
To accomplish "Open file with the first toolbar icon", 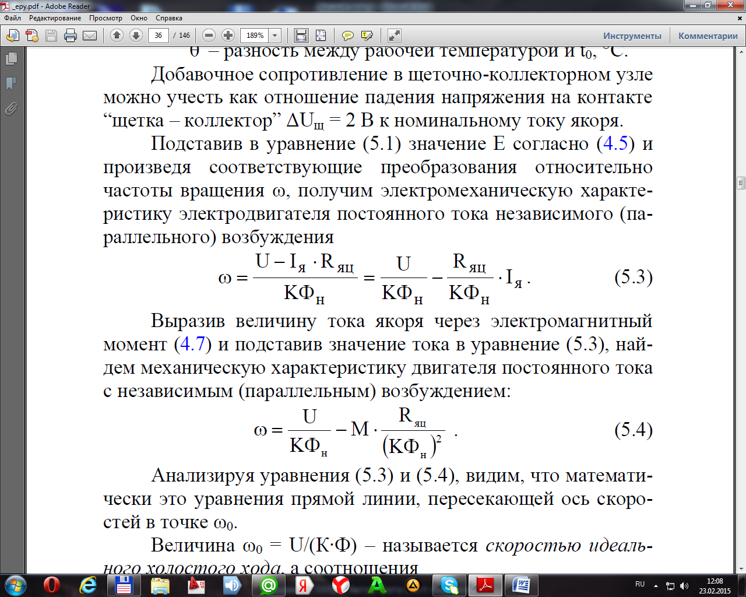I will click(x=12, y=36).
